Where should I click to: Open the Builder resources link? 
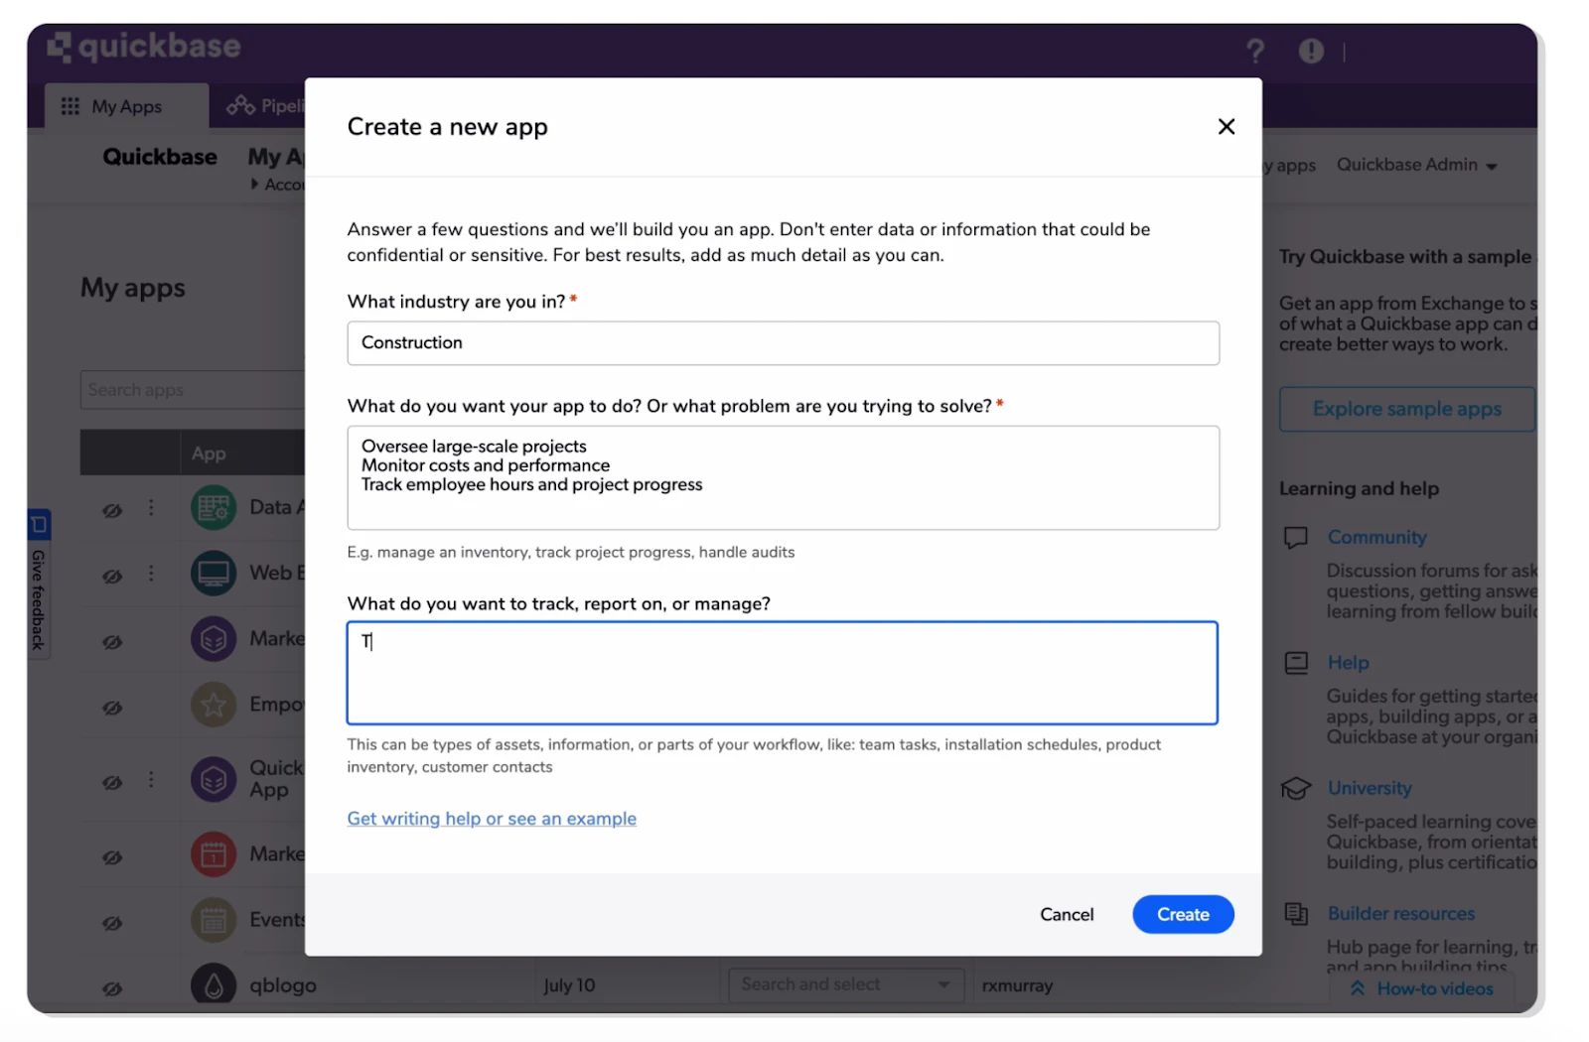pos(1400,913)
